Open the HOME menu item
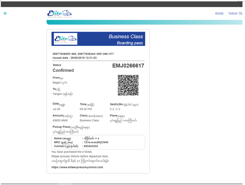This screenshot has height=185, width=245. (x=219, y=13)
